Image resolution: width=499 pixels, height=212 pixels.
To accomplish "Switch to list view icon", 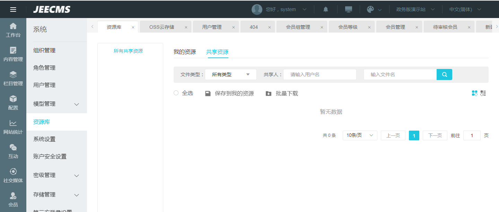I will coord(483,93).
